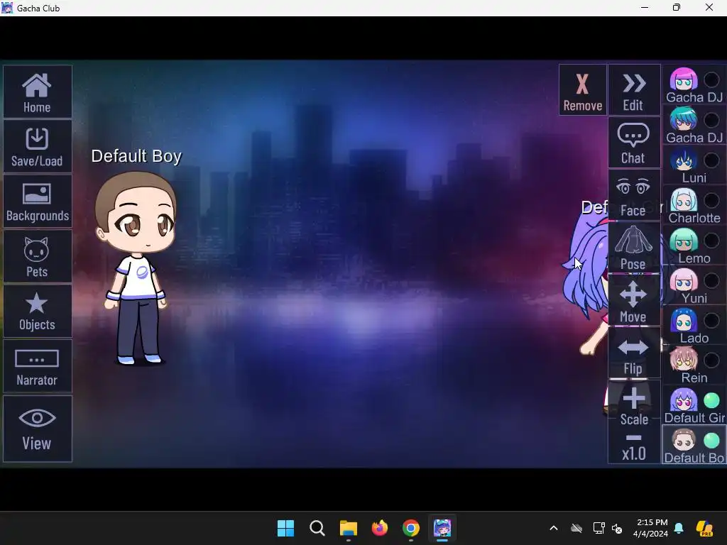This screenshot has height=545, width=727.
Task: Open File Explorer from taskbar
Action: pos(348,528)
